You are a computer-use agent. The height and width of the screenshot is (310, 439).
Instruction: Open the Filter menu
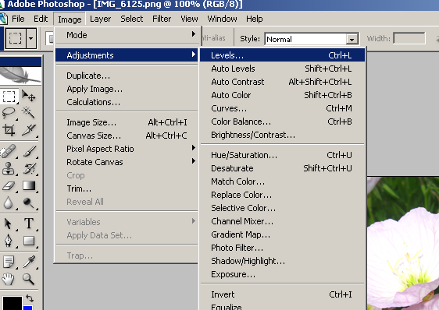click(162, 19)
